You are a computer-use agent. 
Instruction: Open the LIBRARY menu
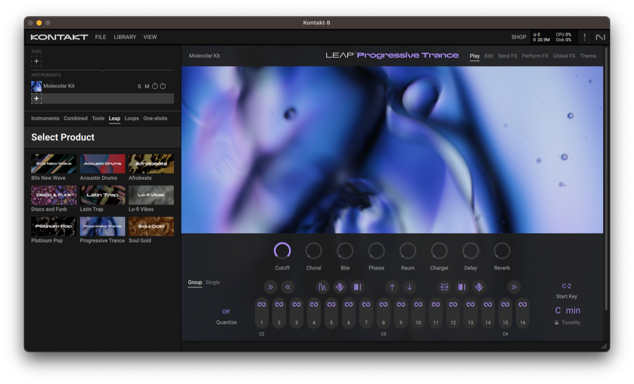pyautogui.click(x=125, y=37)
